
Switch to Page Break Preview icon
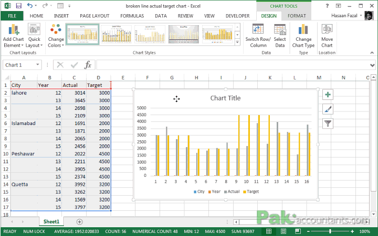(298, 231)
